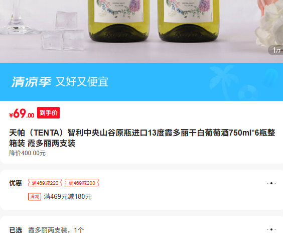Open the 霞多丽两支装,1个 selection
The image size is (283, 237).
coord(56,230)
